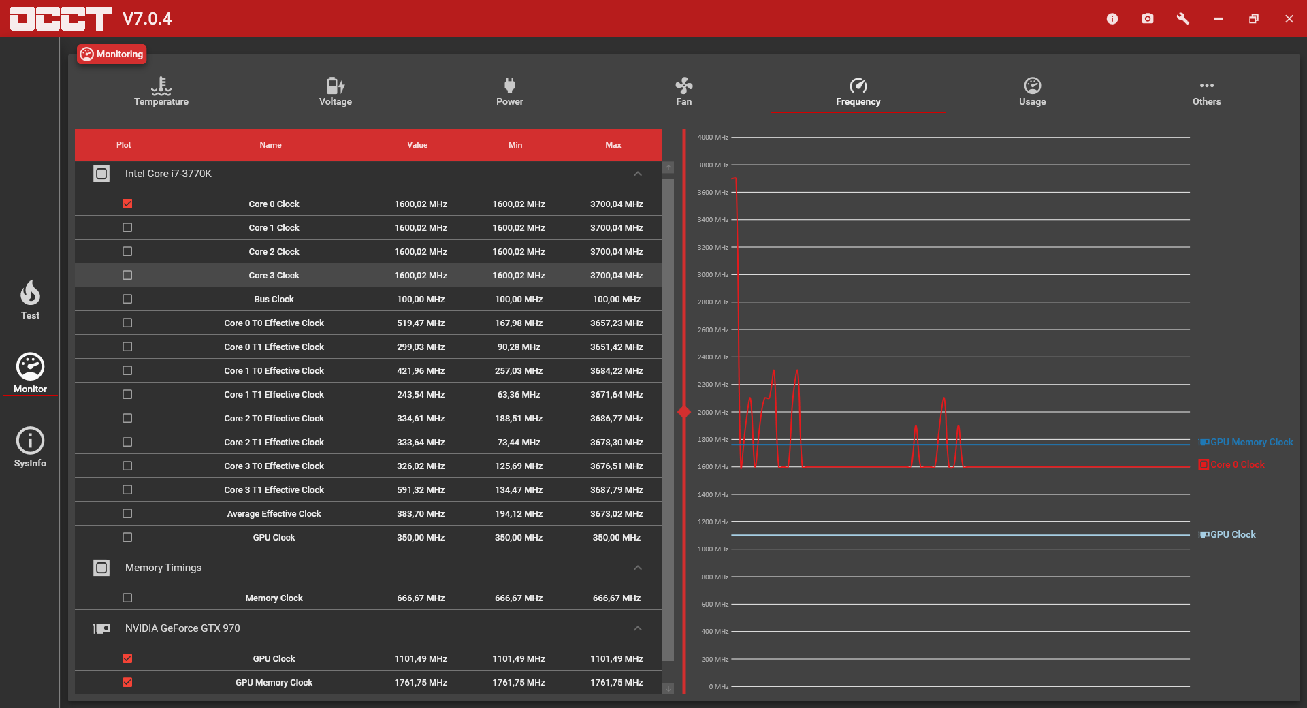Viewport: 1307px width, 708px height.
Task: Click the red diamond graph scale slider
Action: click(x=684, y=412)
